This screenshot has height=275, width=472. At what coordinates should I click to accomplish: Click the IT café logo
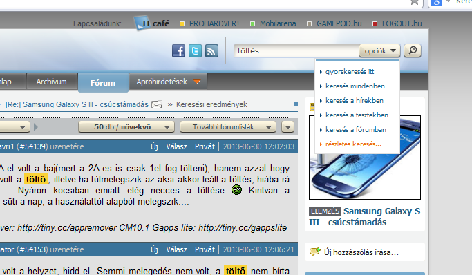tap(152, 23)
